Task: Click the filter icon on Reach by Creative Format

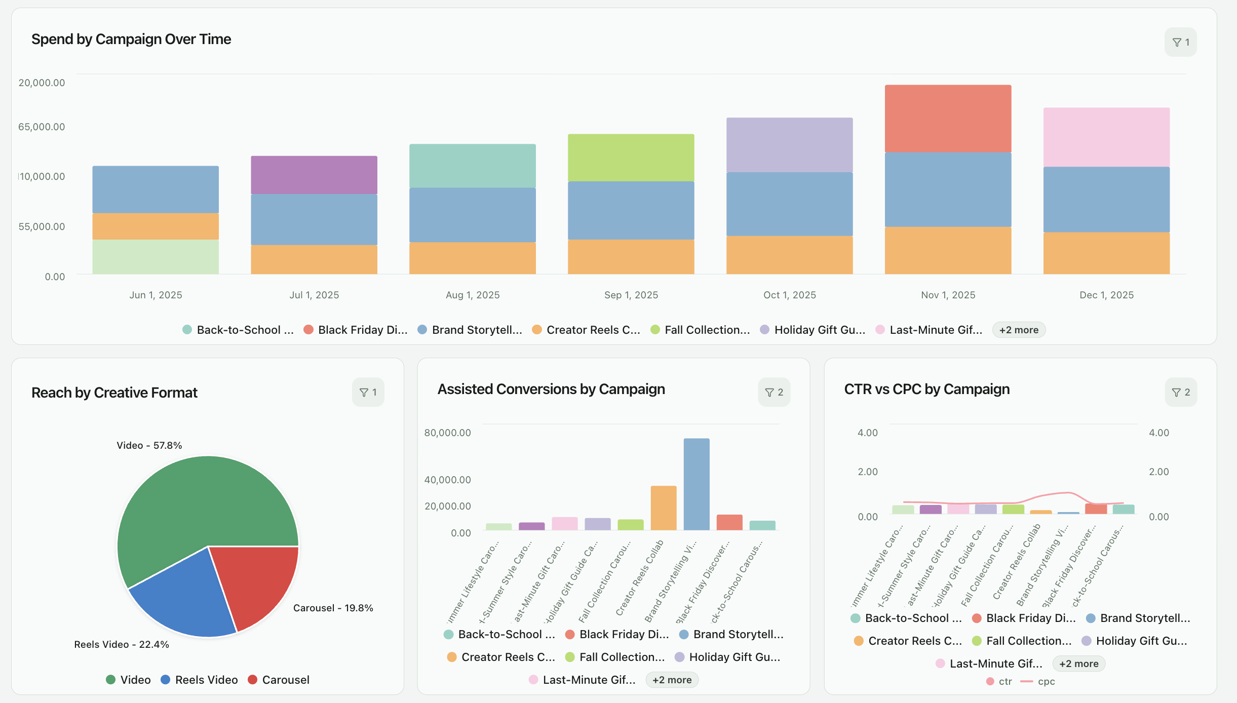Action: point(368,392)
